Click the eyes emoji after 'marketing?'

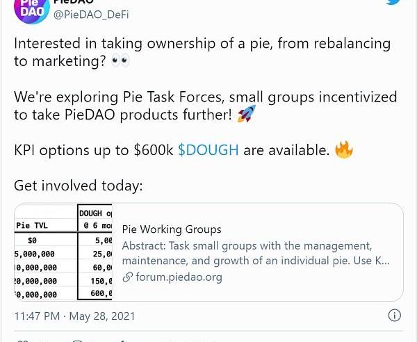pos(120,61)
